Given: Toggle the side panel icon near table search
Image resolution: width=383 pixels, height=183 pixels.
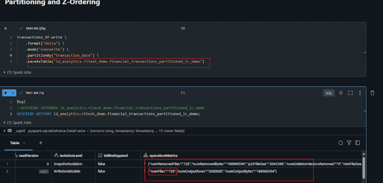Looking at the screenshot, I should [x=358, y=143].
